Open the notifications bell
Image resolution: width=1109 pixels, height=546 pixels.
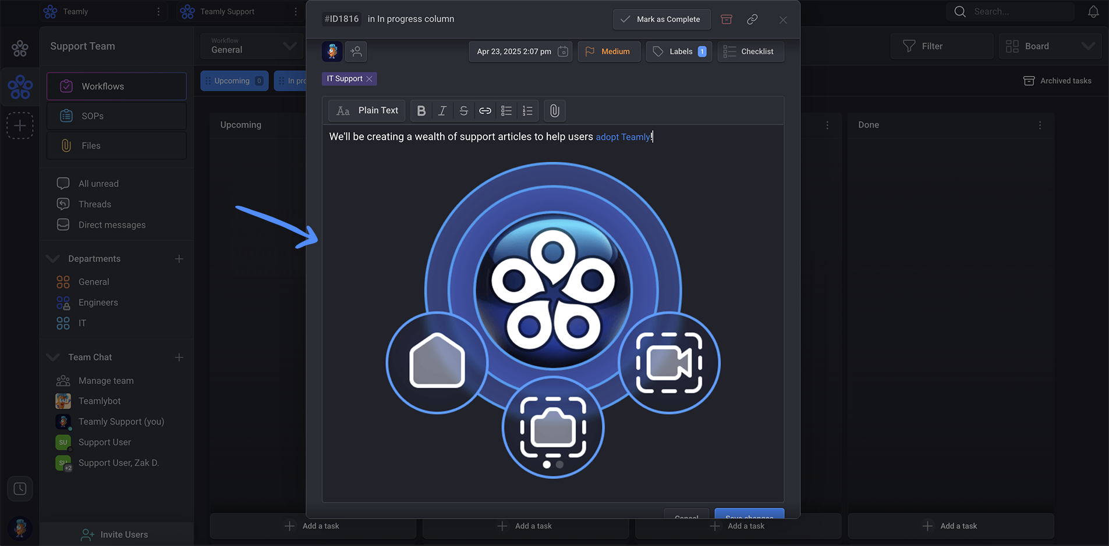click(1093, 12)
